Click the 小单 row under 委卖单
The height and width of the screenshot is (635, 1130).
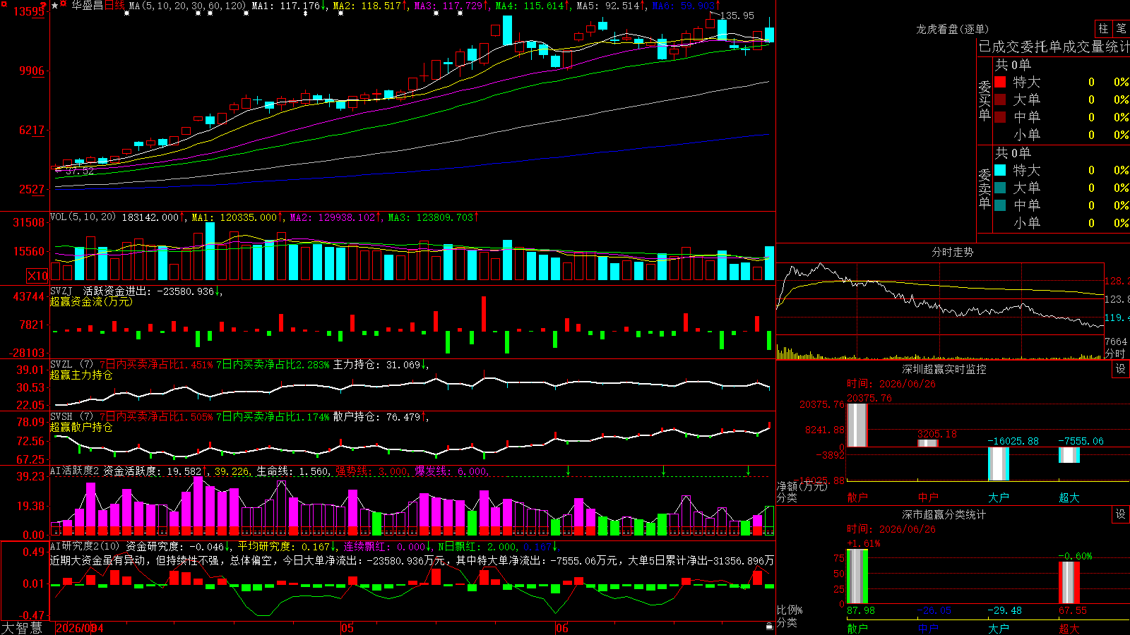(1061, 223)
